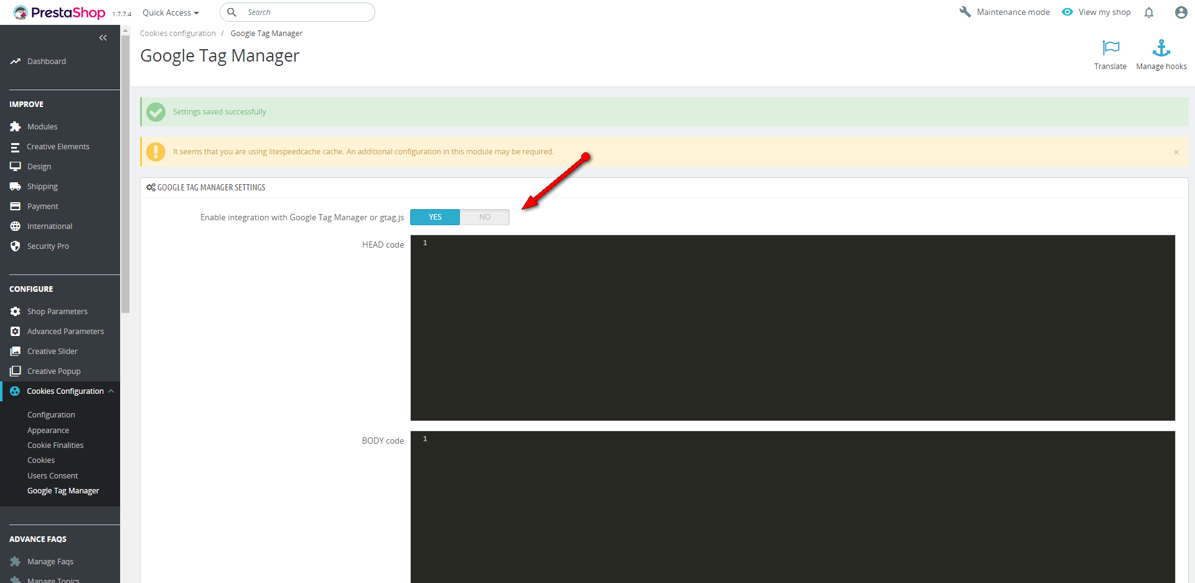Click the Shipping truck icon
The height and width of the screenshot is (583, 1195).
point(16,187)
